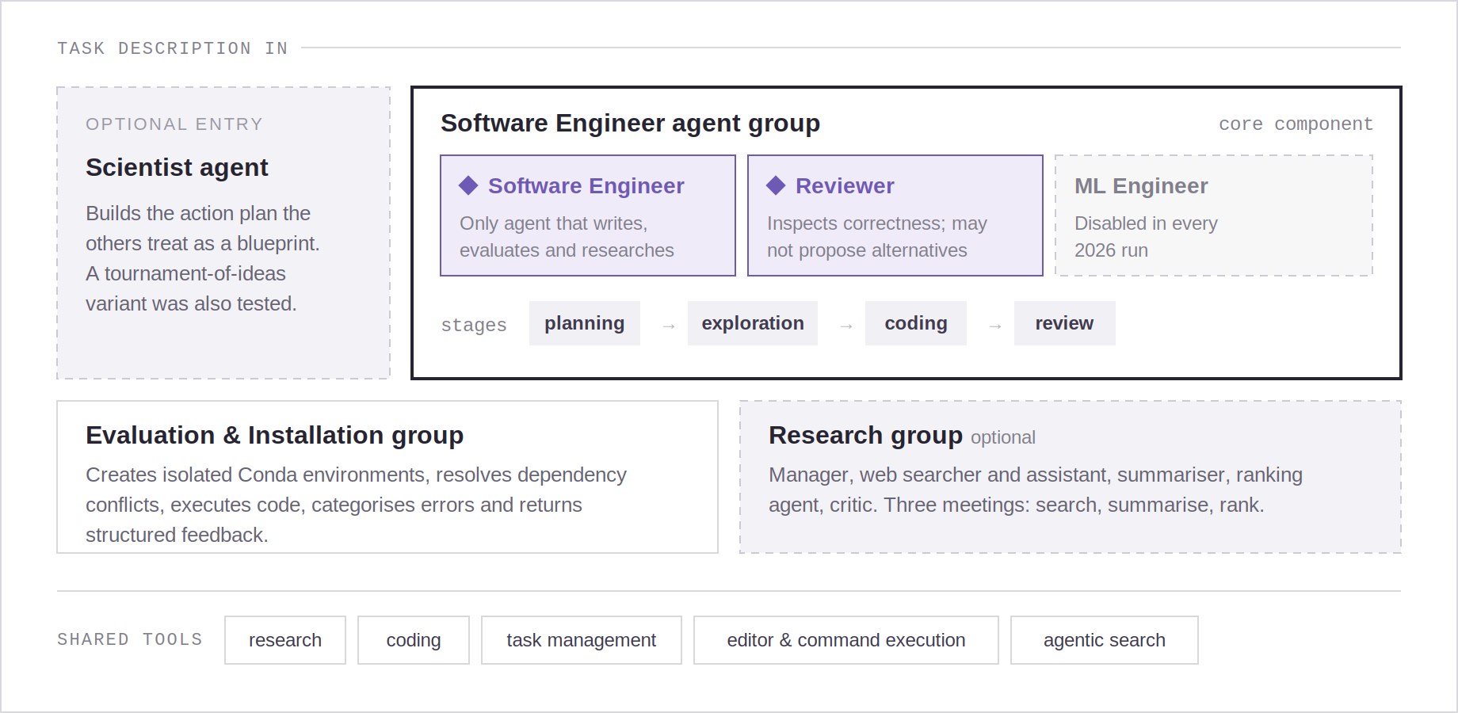Click the diamond icon beside Software Engineer

[468, 185]
